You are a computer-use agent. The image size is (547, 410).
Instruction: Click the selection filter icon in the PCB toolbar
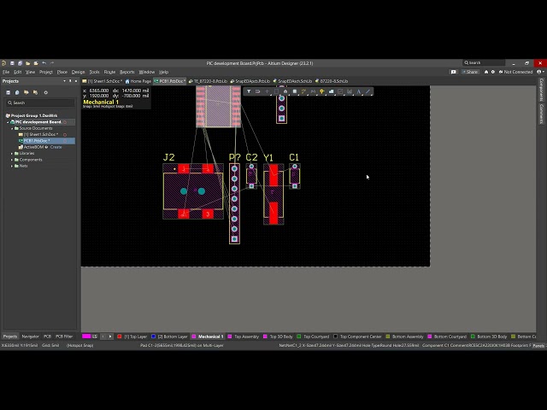point(249,91)
